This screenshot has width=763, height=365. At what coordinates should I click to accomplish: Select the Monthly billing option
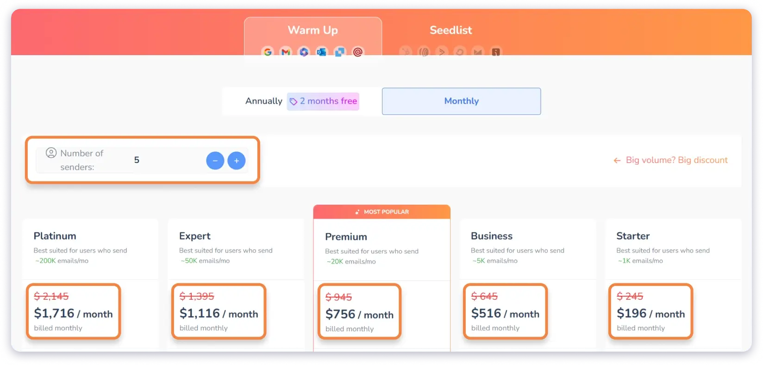461,101
